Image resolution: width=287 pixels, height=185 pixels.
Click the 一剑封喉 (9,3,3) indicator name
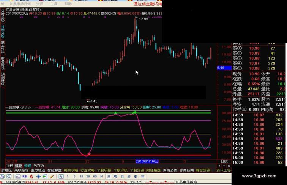click(x=18, y=107)
